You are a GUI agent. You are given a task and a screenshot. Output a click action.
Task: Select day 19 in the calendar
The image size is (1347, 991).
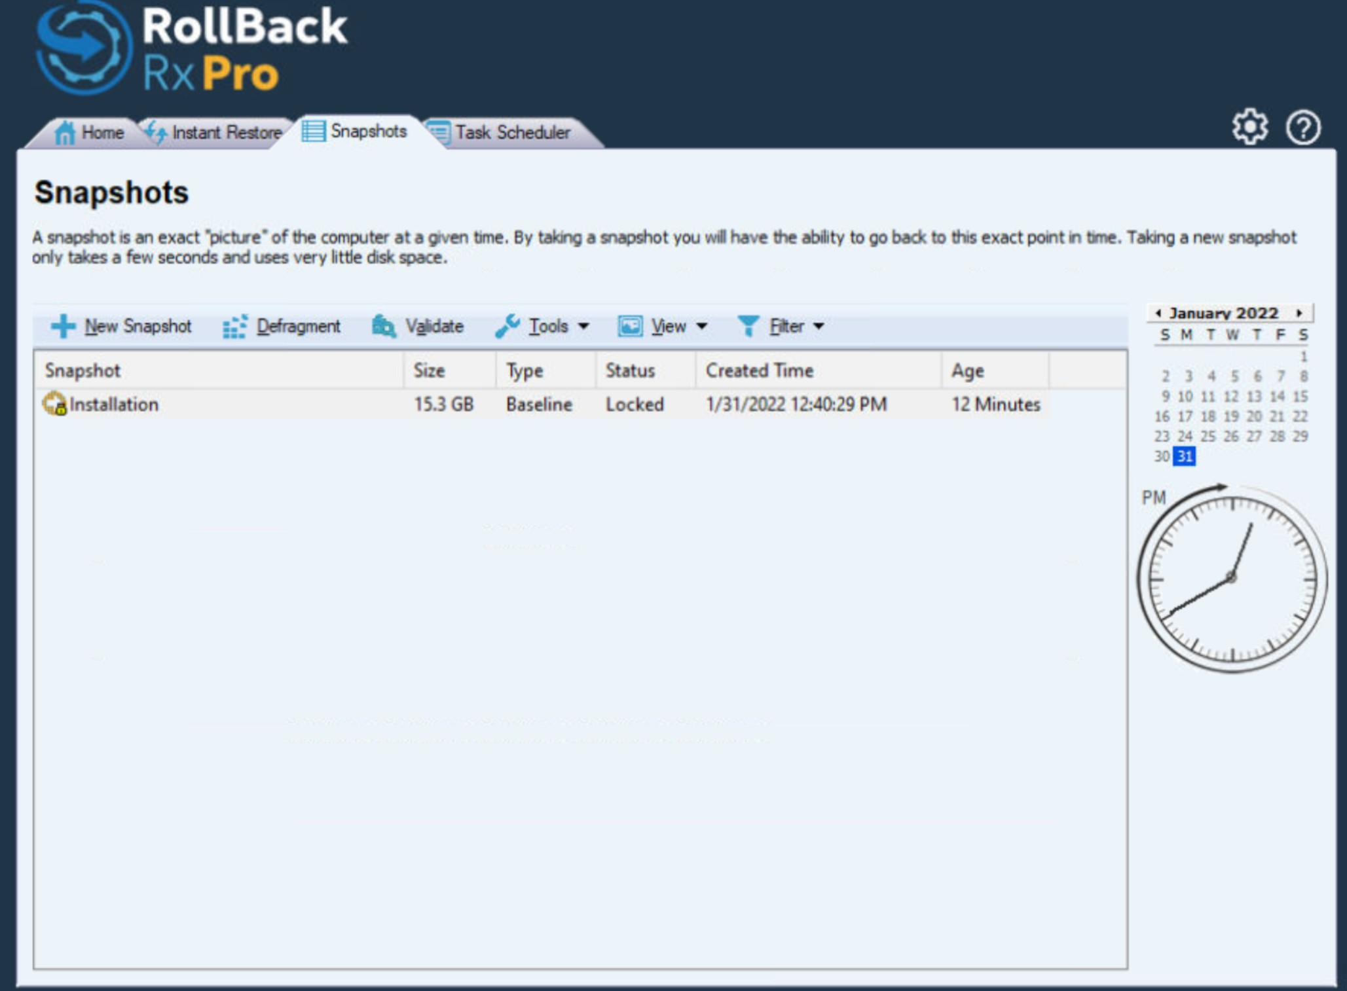point(1231,416)
